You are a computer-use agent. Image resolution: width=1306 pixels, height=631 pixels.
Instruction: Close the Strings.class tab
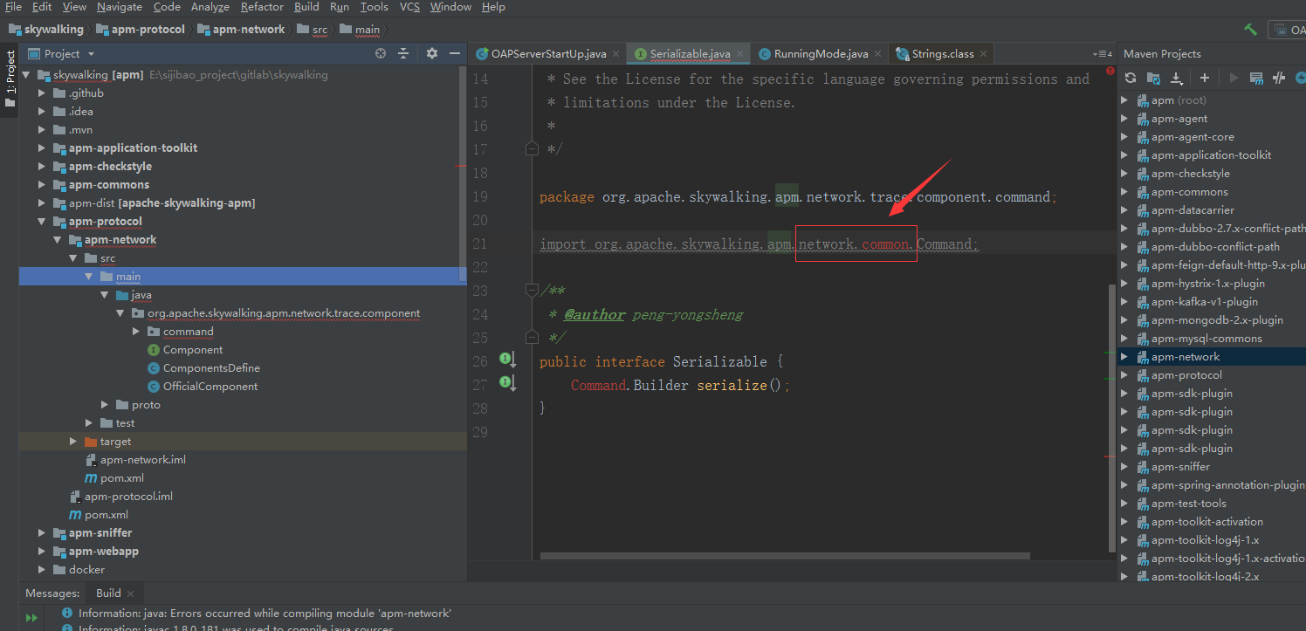click(x=984, y=53)
